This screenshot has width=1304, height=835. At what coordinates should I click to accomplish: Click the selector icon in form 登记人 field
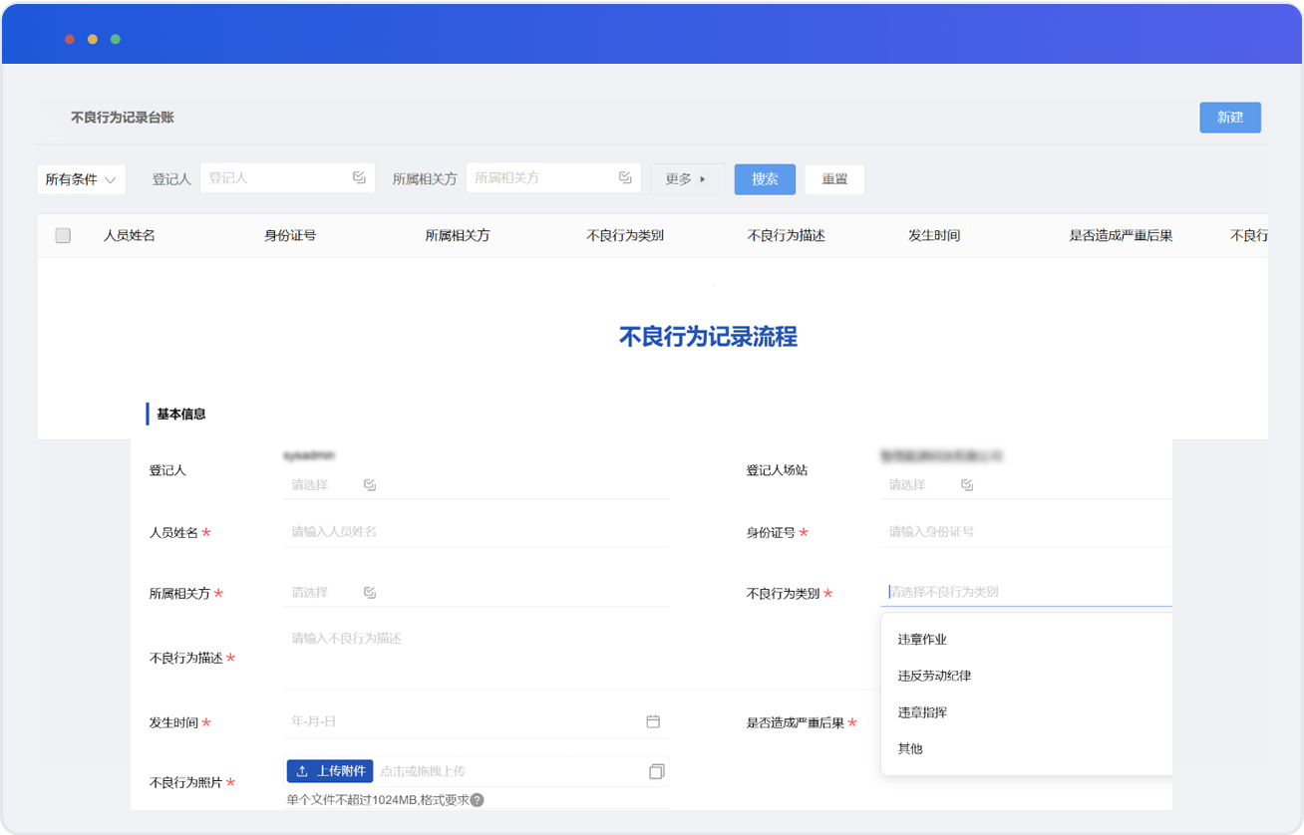(x=370, y=485)
